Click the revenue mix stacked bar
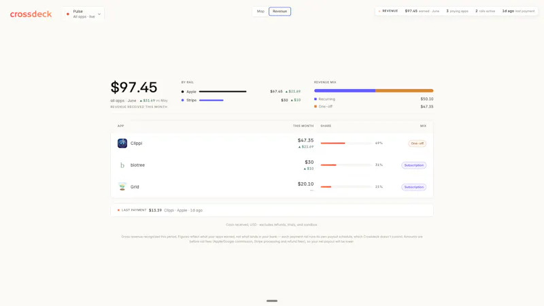544x306 pixels. (373, 90)
